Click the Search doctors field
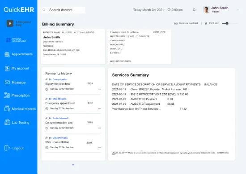This screenshot has width=246, height=174. (x=63, y=10)
